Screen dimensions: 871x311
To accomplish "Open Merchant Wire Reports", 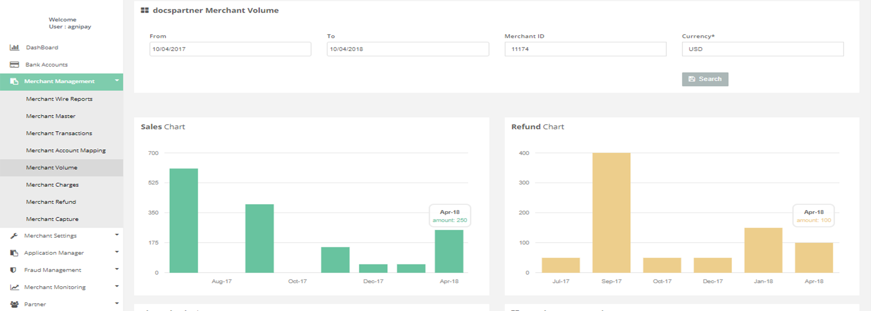I will (59, 99).
